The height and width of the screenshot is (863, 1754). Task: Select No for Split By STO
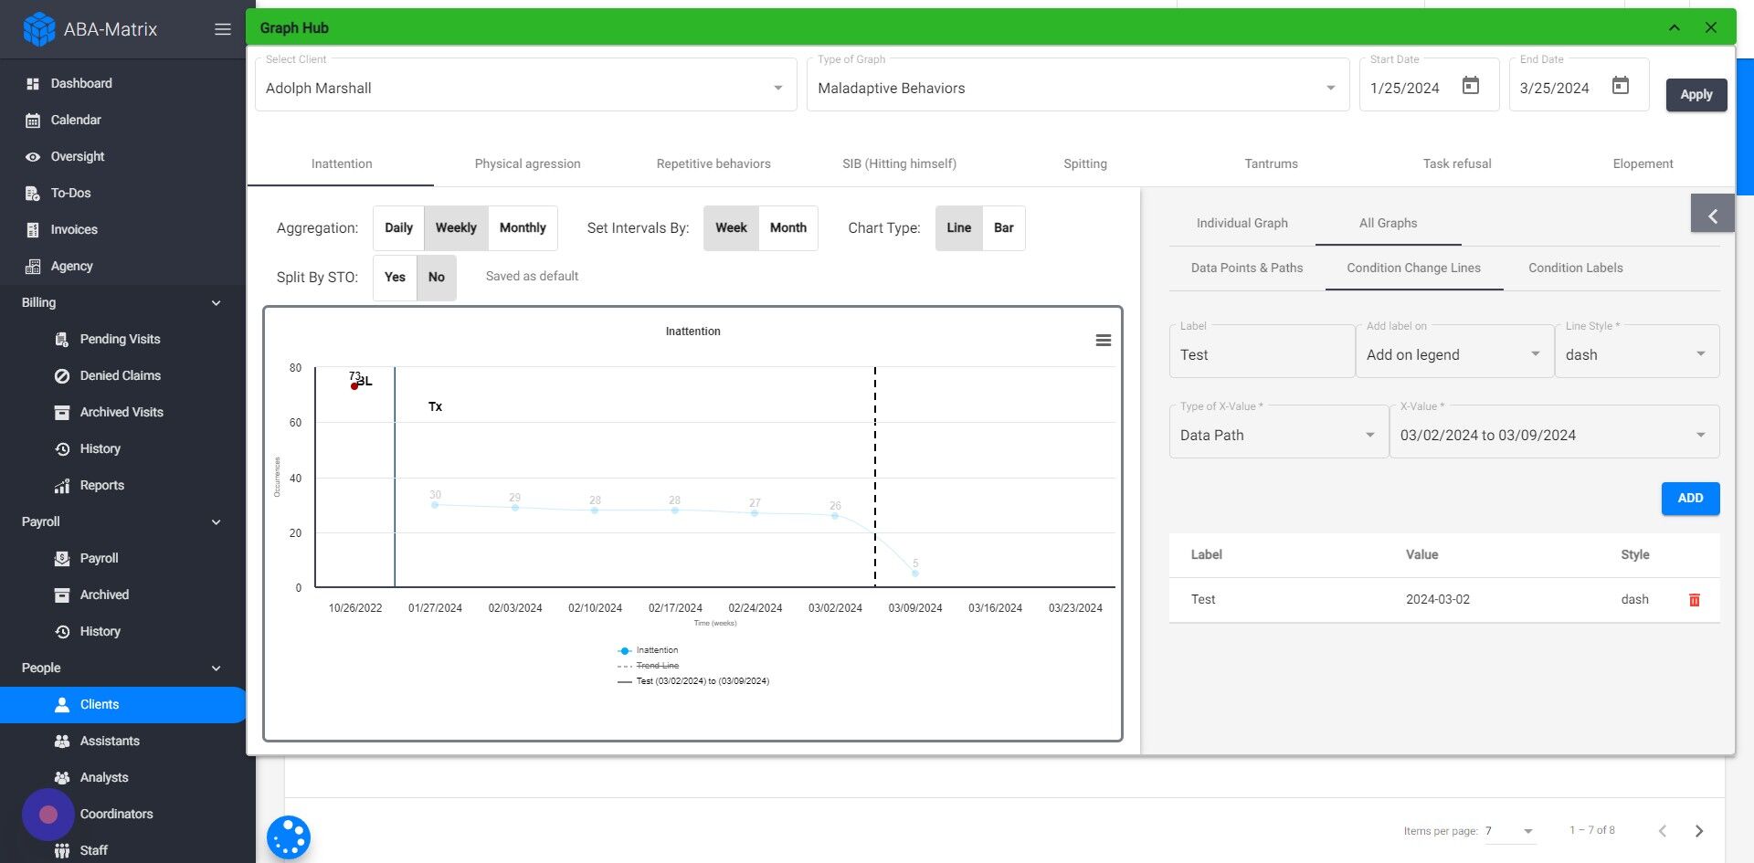[437, 278]
